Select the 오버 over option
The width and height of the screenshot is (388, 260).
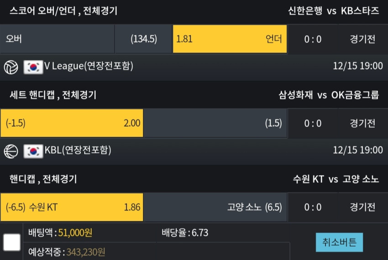[58, 39]
